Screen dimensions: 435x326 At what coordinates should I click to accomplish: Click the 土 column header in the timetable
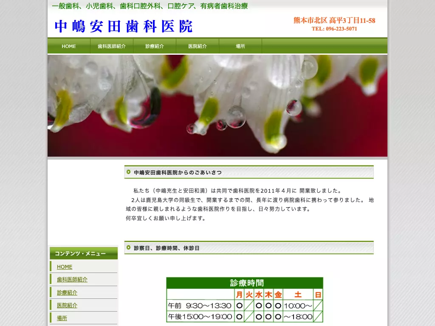coord(298,295)
